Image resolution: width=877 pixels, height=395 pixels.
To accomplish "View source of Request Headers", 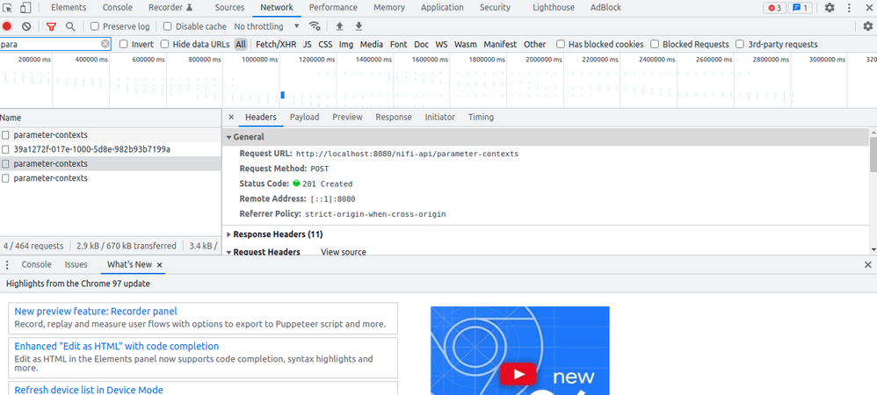I will tap(344, 252).
